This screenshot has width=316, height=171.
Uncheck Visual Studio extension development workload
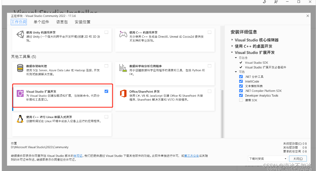[106, 91]
